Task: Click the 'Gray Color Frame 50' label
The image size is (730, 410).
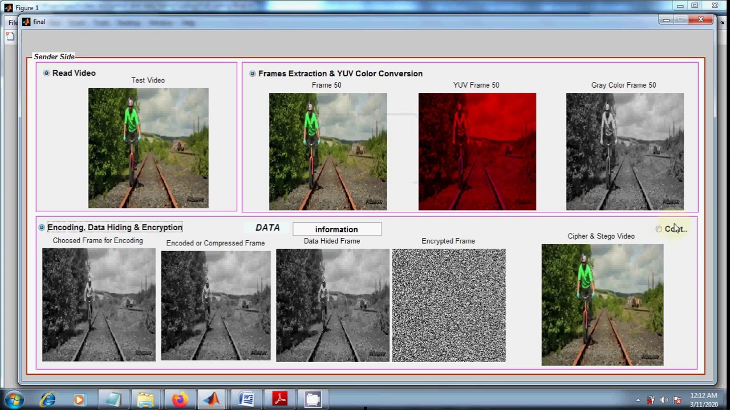Action: [624, 85]
